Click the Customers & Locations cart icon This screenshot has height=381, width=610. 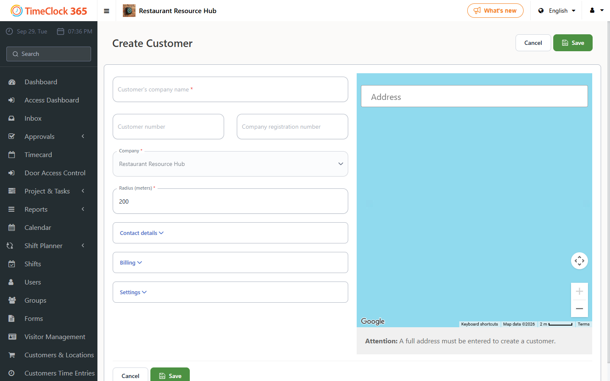12,355
